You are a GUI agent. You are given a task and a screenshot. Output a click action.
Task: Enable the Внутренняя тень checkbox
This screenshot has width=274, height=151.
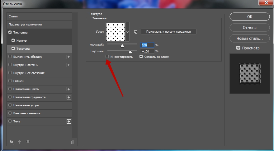point(10,65)
